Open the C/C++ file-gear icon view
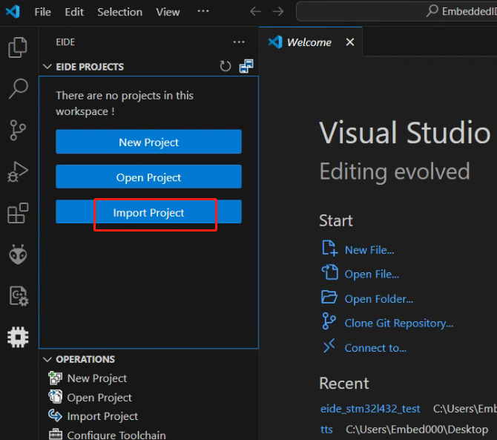 coord(19,296)
